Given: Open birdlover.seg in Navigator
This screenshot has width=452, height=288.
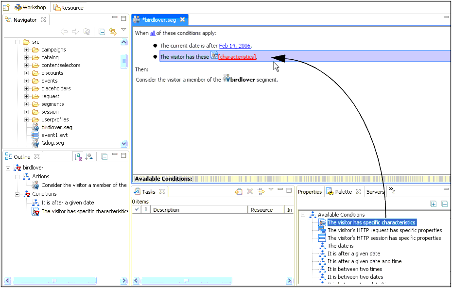Looking at the screenshot, I should 57,127.
